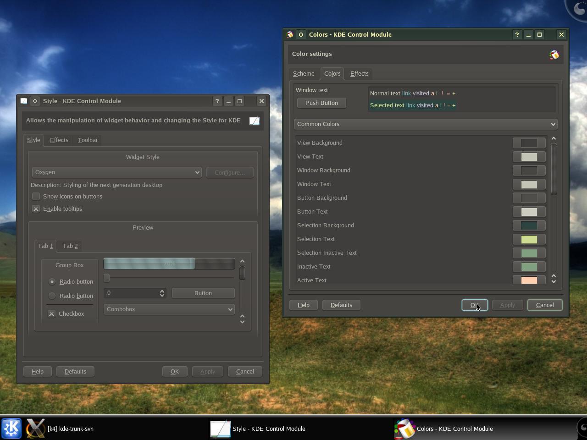587x440 pixels.
Task: Click the preview spinbox stepper arrows
Action: (162, 293)
